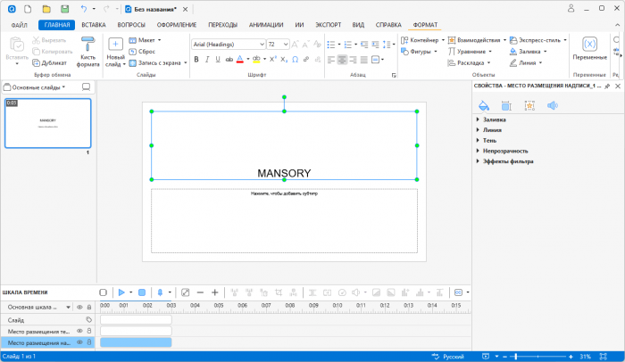Click Дубликат to duplicate selection
The width and height of the screenshot is (625, 362).
click(x=49, y=63)
